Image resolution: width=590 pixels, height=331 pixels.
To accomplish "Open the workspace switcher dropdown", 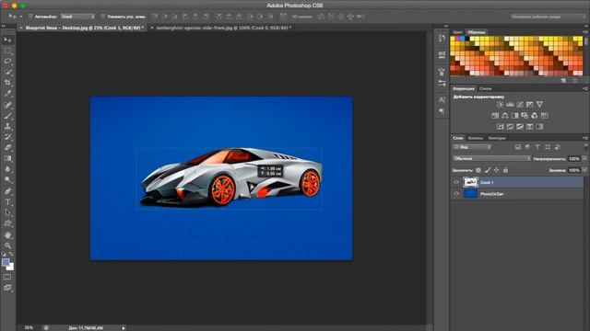I will pos(548,17).
